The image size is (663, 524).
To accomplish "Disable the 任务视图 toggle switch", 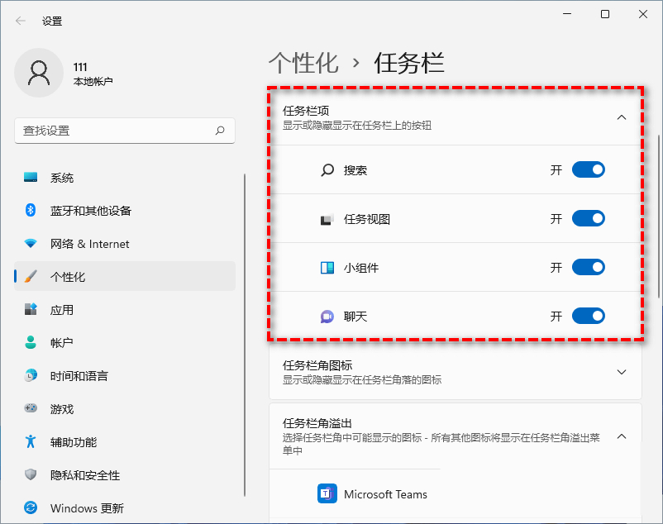I will point(588,219).
